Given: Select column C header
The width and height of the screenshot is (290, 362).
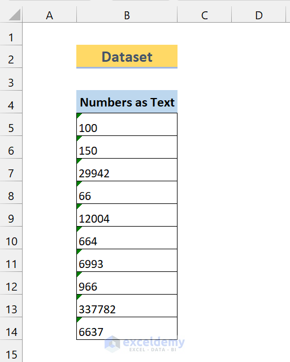Looking at the screenshot, I should click(204, 15).
